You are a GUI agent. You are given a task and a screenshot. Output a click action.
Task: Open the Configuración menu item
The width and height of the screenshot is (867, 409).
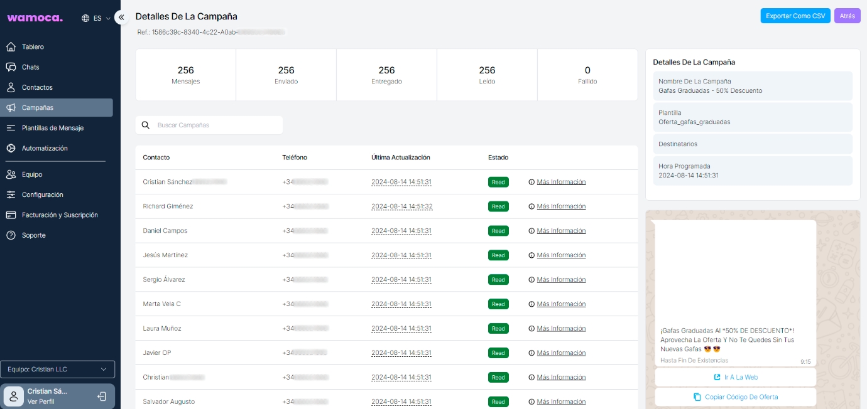click(x=42, y=194)
